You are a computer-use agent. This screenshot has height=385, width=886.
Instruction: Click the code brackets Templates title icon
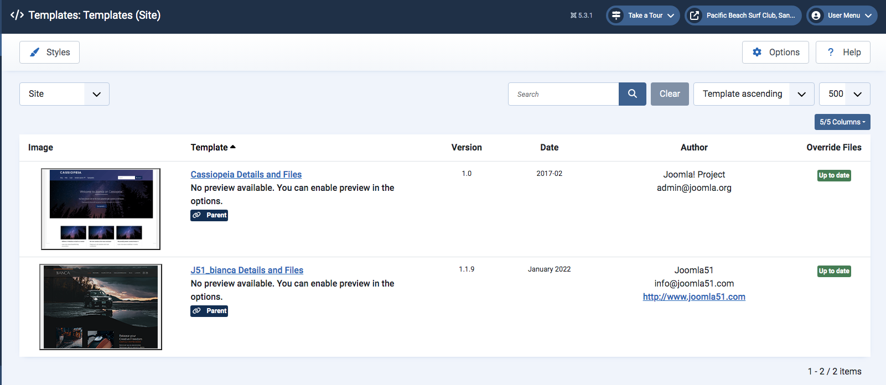(x=17, y=15)
